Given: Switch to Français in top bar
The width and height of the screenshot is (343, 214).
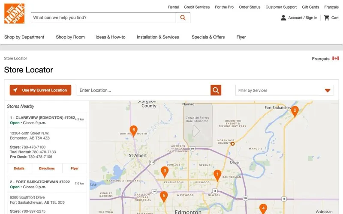Looking at the screenshot, I should [x=331, y=7].
